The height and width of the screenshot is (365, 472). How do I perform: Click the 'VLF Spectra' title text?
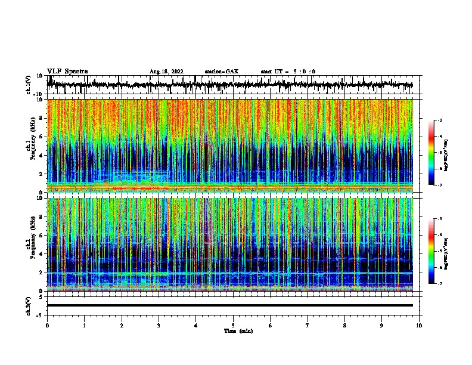click(x=67, y=72)
